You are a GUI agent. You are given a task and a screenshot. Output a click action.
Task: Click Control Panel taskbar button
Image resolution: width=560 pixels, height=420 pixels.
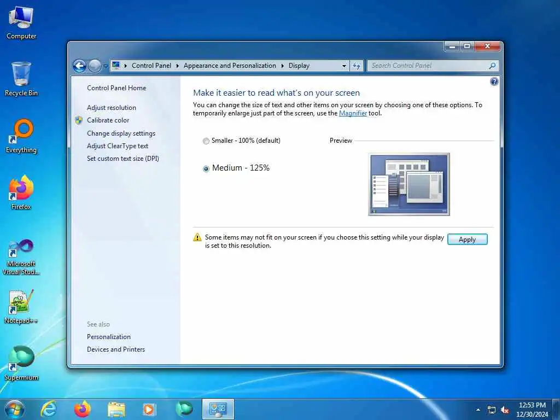[x=218, y=409]
